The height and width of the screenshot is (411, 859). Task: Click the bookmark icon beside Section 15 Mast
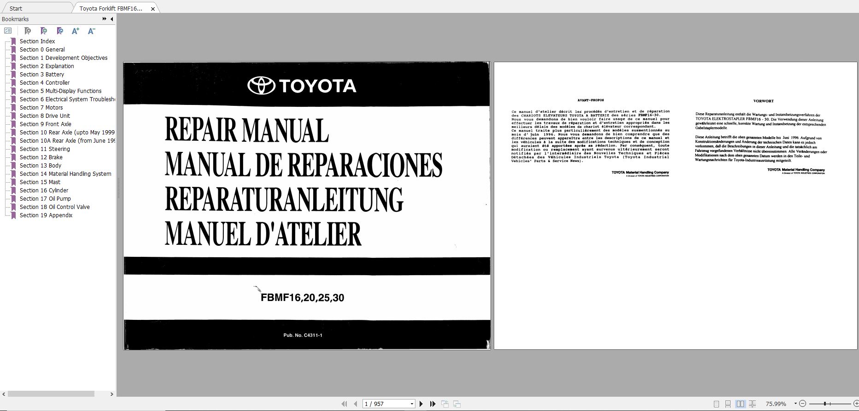tap(13, 182)
